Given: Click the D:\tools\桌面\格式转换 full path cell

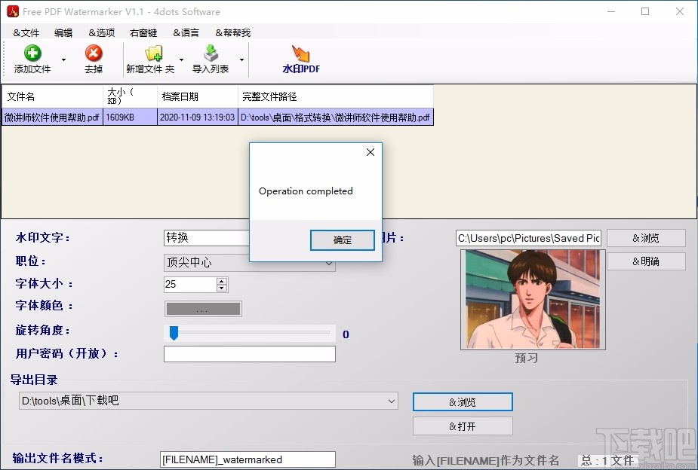Looking at the screenshot, I should pos(336,117).
